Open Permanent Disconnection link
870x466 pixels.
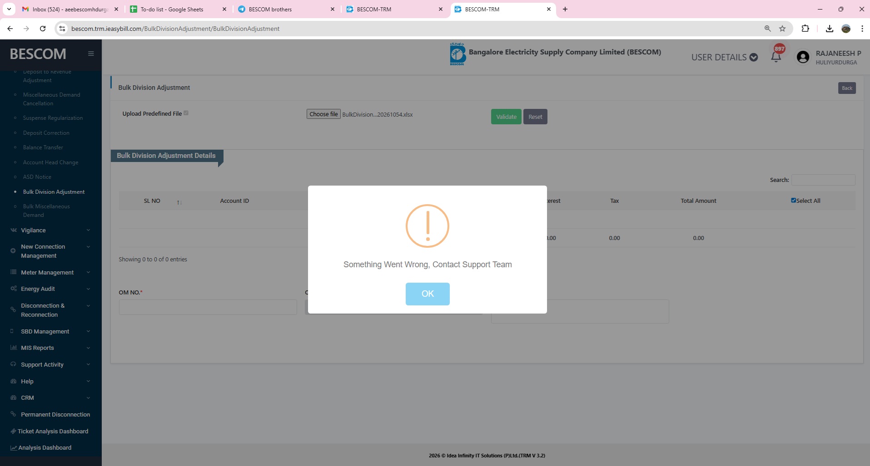point(55,414)
